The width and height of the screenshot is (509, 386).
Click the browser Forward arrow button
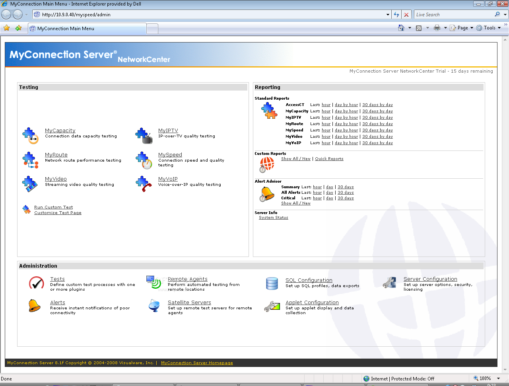pyautogui.click(x=17, y=14)
